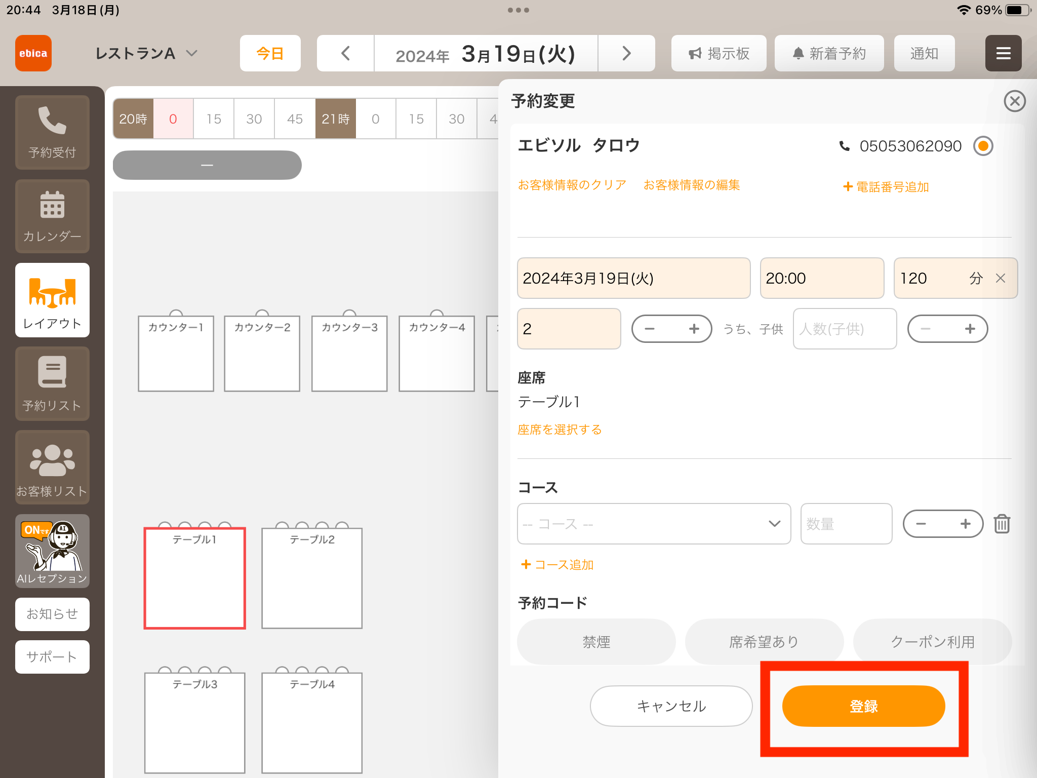Image resolution: width=1037 pixels, height=778 pixels.
Task: Click the 座席を選択する link
Action: tap(560, 430)
